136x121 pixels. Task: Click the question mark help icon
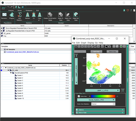(131, 10)
